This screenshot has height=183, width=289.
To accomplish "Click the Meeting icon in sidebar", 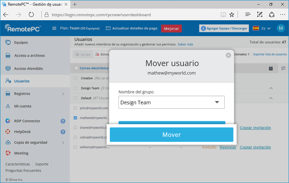I will point(8,153).
